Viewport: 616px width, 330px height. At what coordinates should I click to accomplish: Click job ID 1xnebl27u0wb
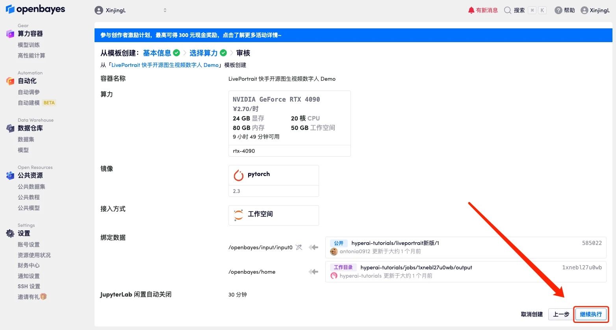pos(582,267)
